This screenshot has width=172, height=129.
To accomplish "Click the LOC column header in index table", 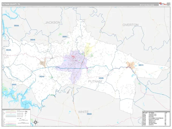I will pos(166,113).
